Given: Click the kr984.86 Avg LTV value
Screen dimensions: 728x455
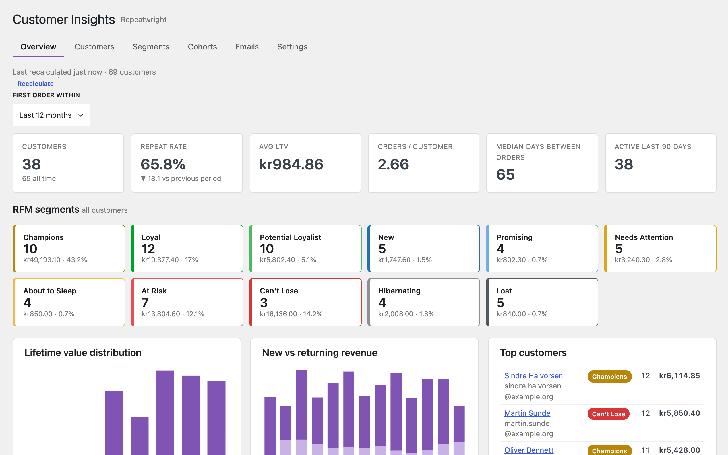Looking at the screenshot, I should point(291,164).
